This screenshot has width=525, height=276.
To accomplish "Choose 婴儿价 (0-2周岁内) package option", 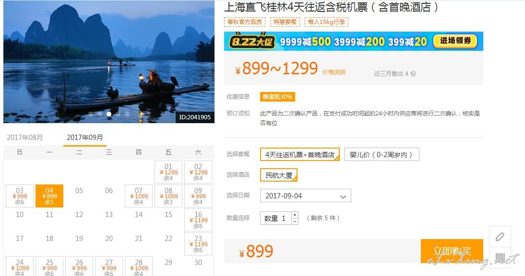I will pyautogui.click(x=382, y=155).
